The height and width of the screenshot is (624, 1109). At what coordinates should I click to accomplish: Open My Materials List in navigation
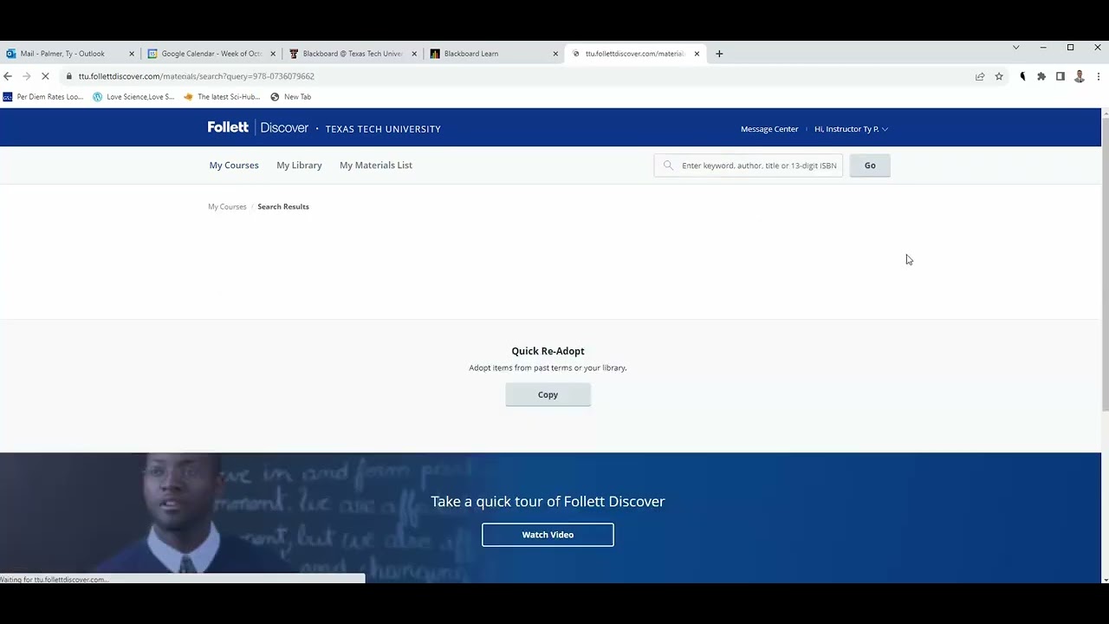pos(376,165)
